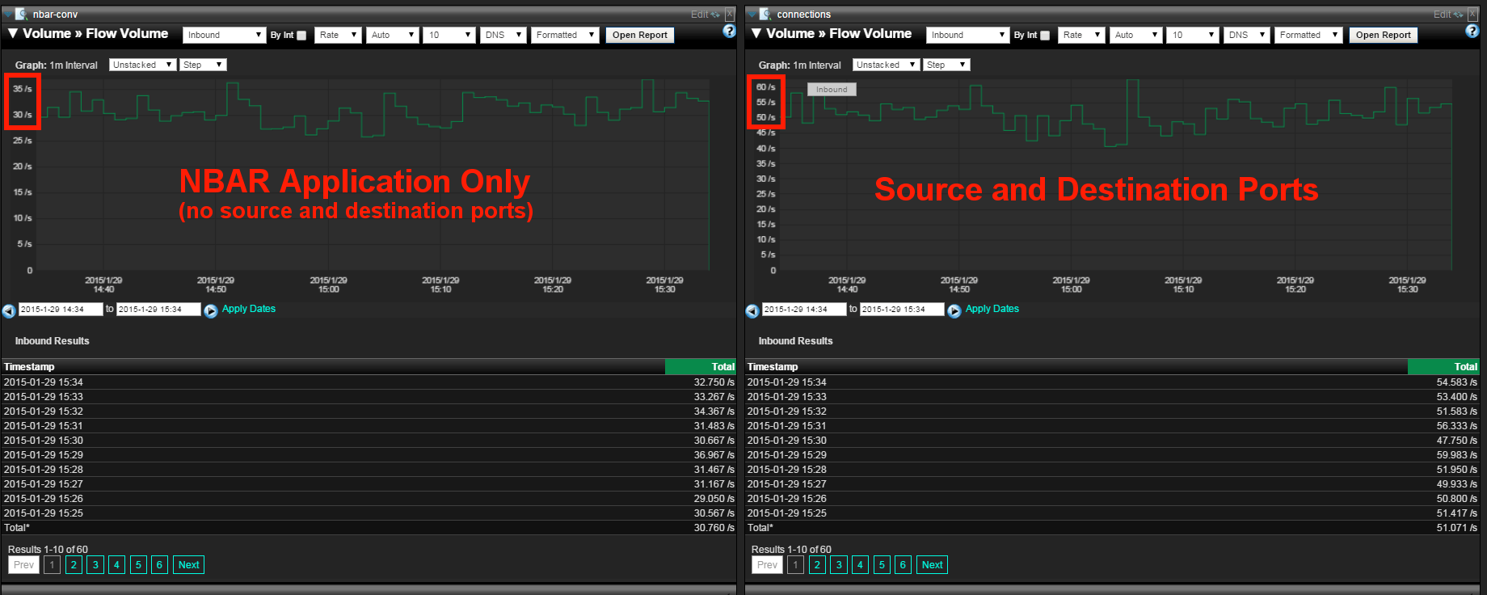Open the Rate dropdown in nbar-conv
This screenshot has width=1487, height=595.
tap(338, 35)
